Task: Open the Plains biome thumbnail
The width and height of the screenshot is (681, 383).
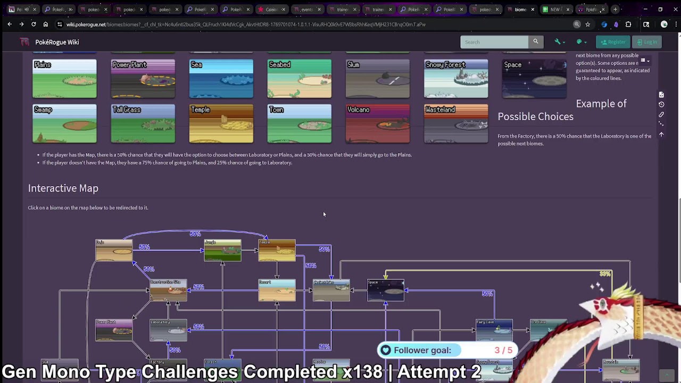Action: [x=64, y=79]
